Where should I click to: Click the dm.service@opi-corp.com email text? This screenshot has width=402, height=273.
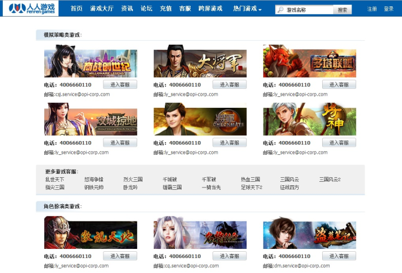click(302, 266)
